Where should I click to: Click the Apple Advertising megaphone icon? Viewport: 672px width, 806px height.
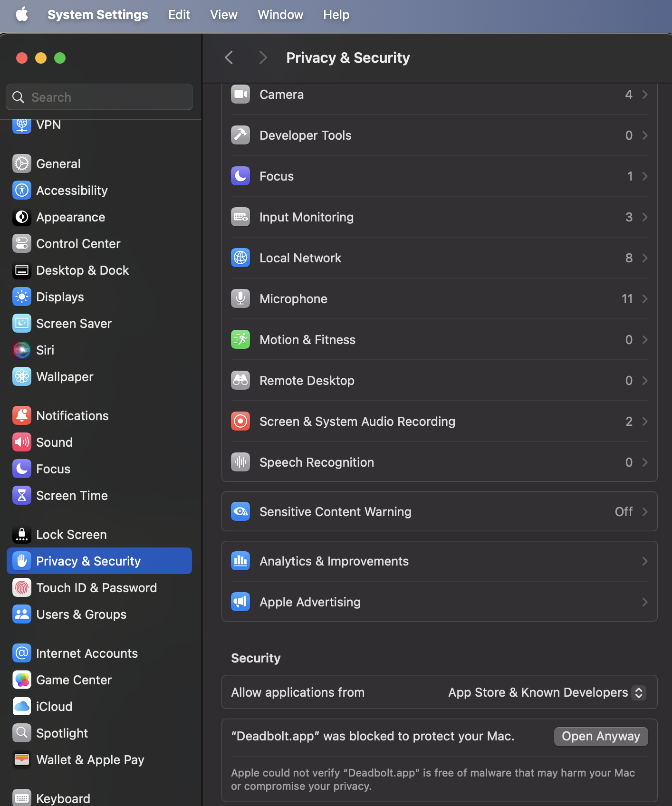[240, 602]
